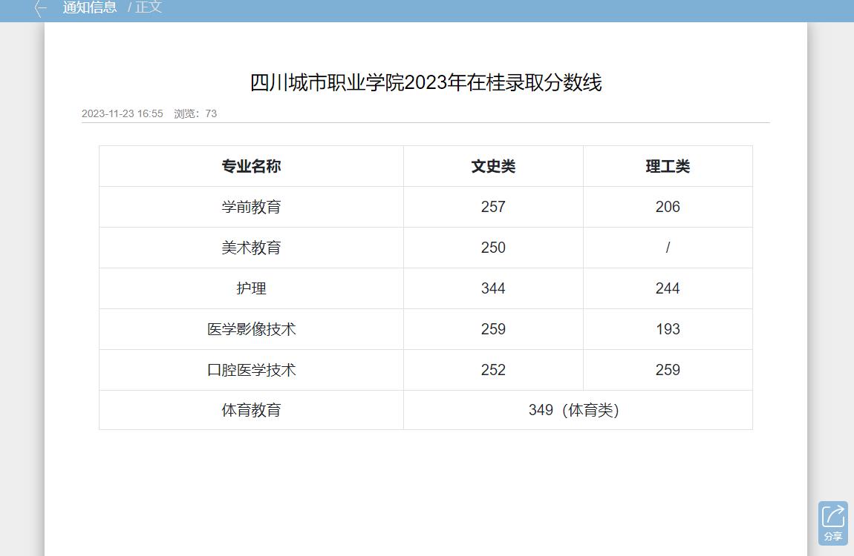Open the 分享 share button

[832, 523]
